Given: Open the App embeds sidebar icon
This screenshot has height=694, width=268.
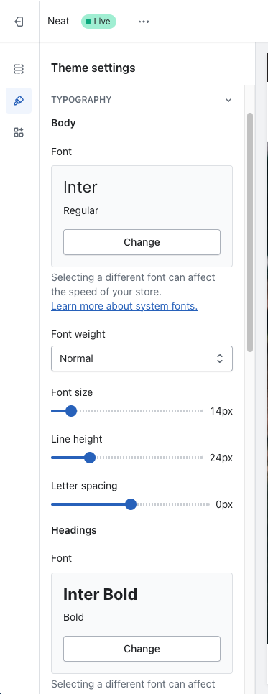Looking at the screenshot, I should click(19, 132).
